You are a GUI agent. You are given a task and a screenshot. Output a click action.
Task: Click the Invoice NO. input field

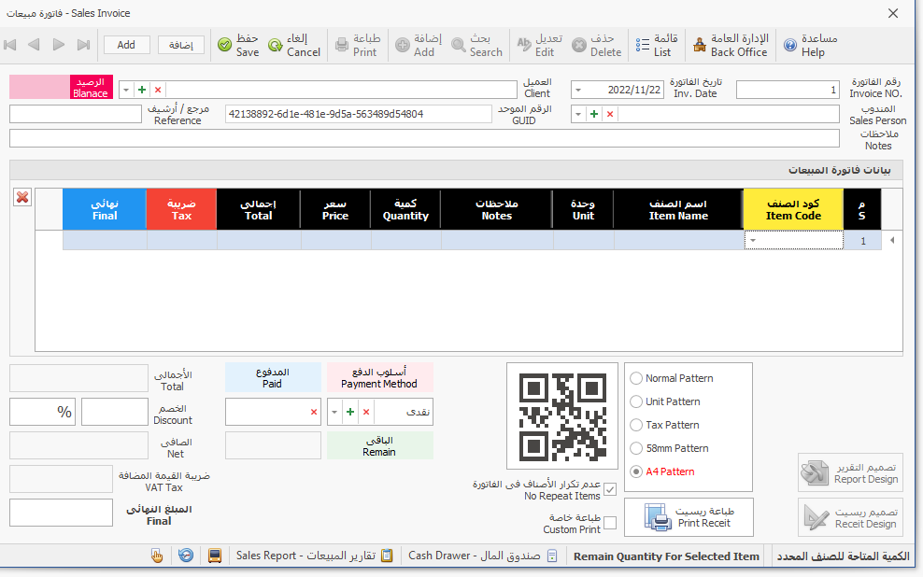click(788, 90)
